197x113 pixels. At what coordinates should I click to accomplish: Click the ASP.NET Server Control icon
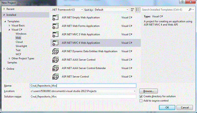coord(56,77)
